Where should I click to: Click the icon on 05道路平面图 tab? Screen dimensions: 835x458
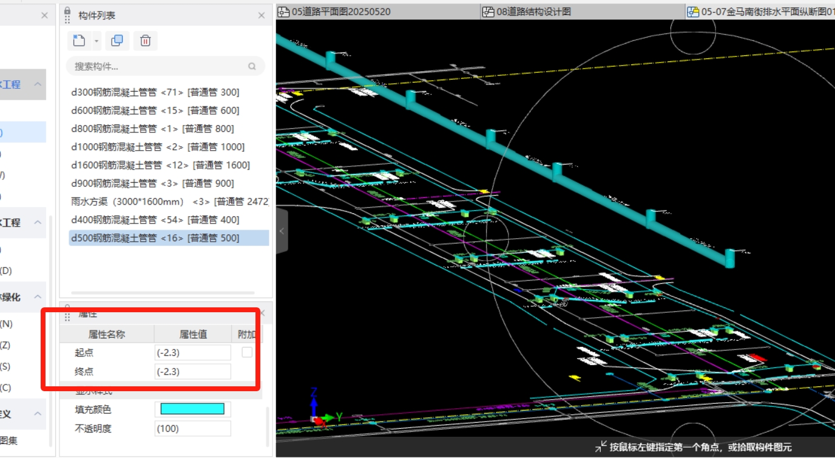[283, 12]
